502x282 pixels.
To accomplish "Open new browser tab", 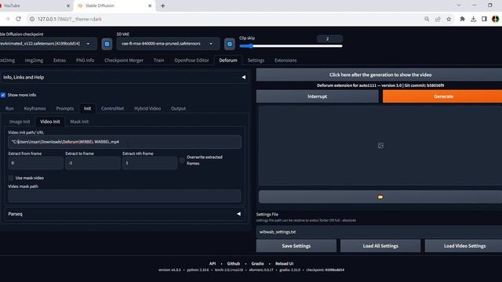I will tap(163, 5).
